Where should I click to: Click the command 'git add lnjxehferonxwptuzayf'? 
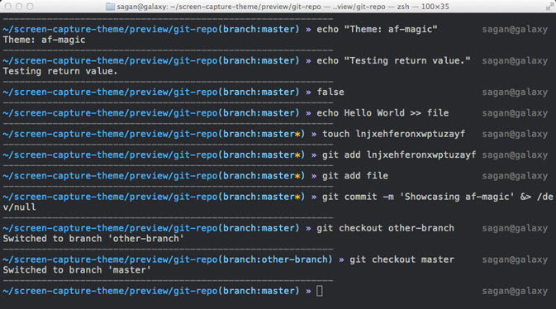(399, 154)
